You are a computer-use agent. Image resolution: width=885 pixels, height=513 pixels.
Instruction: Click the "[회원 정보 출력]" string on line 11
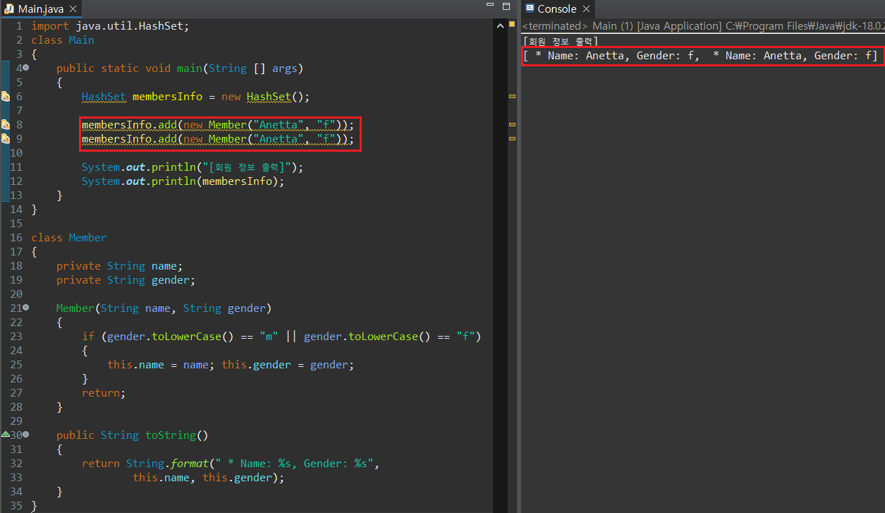click(x=247, y=167)
